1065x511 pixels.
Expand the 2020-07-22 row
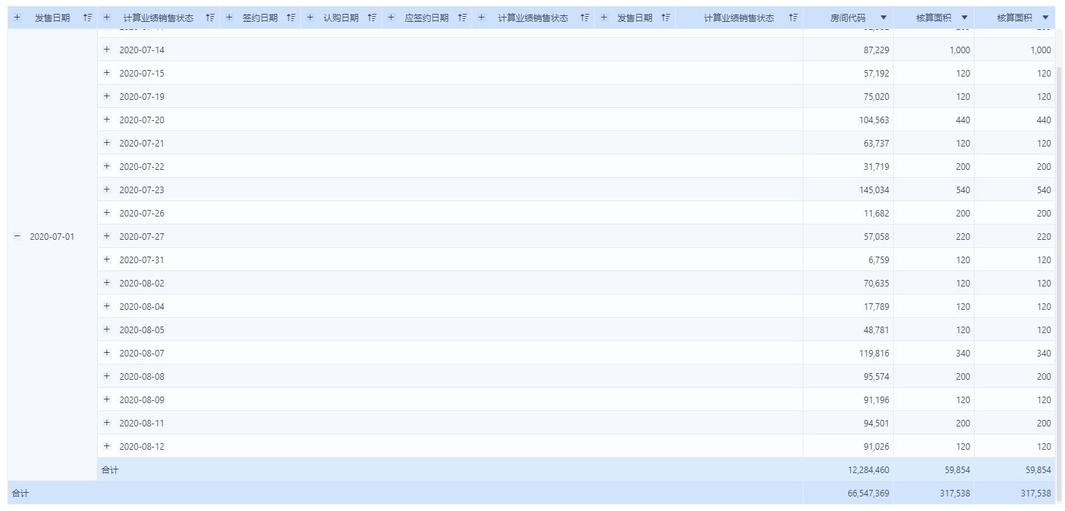click(106, 166)
